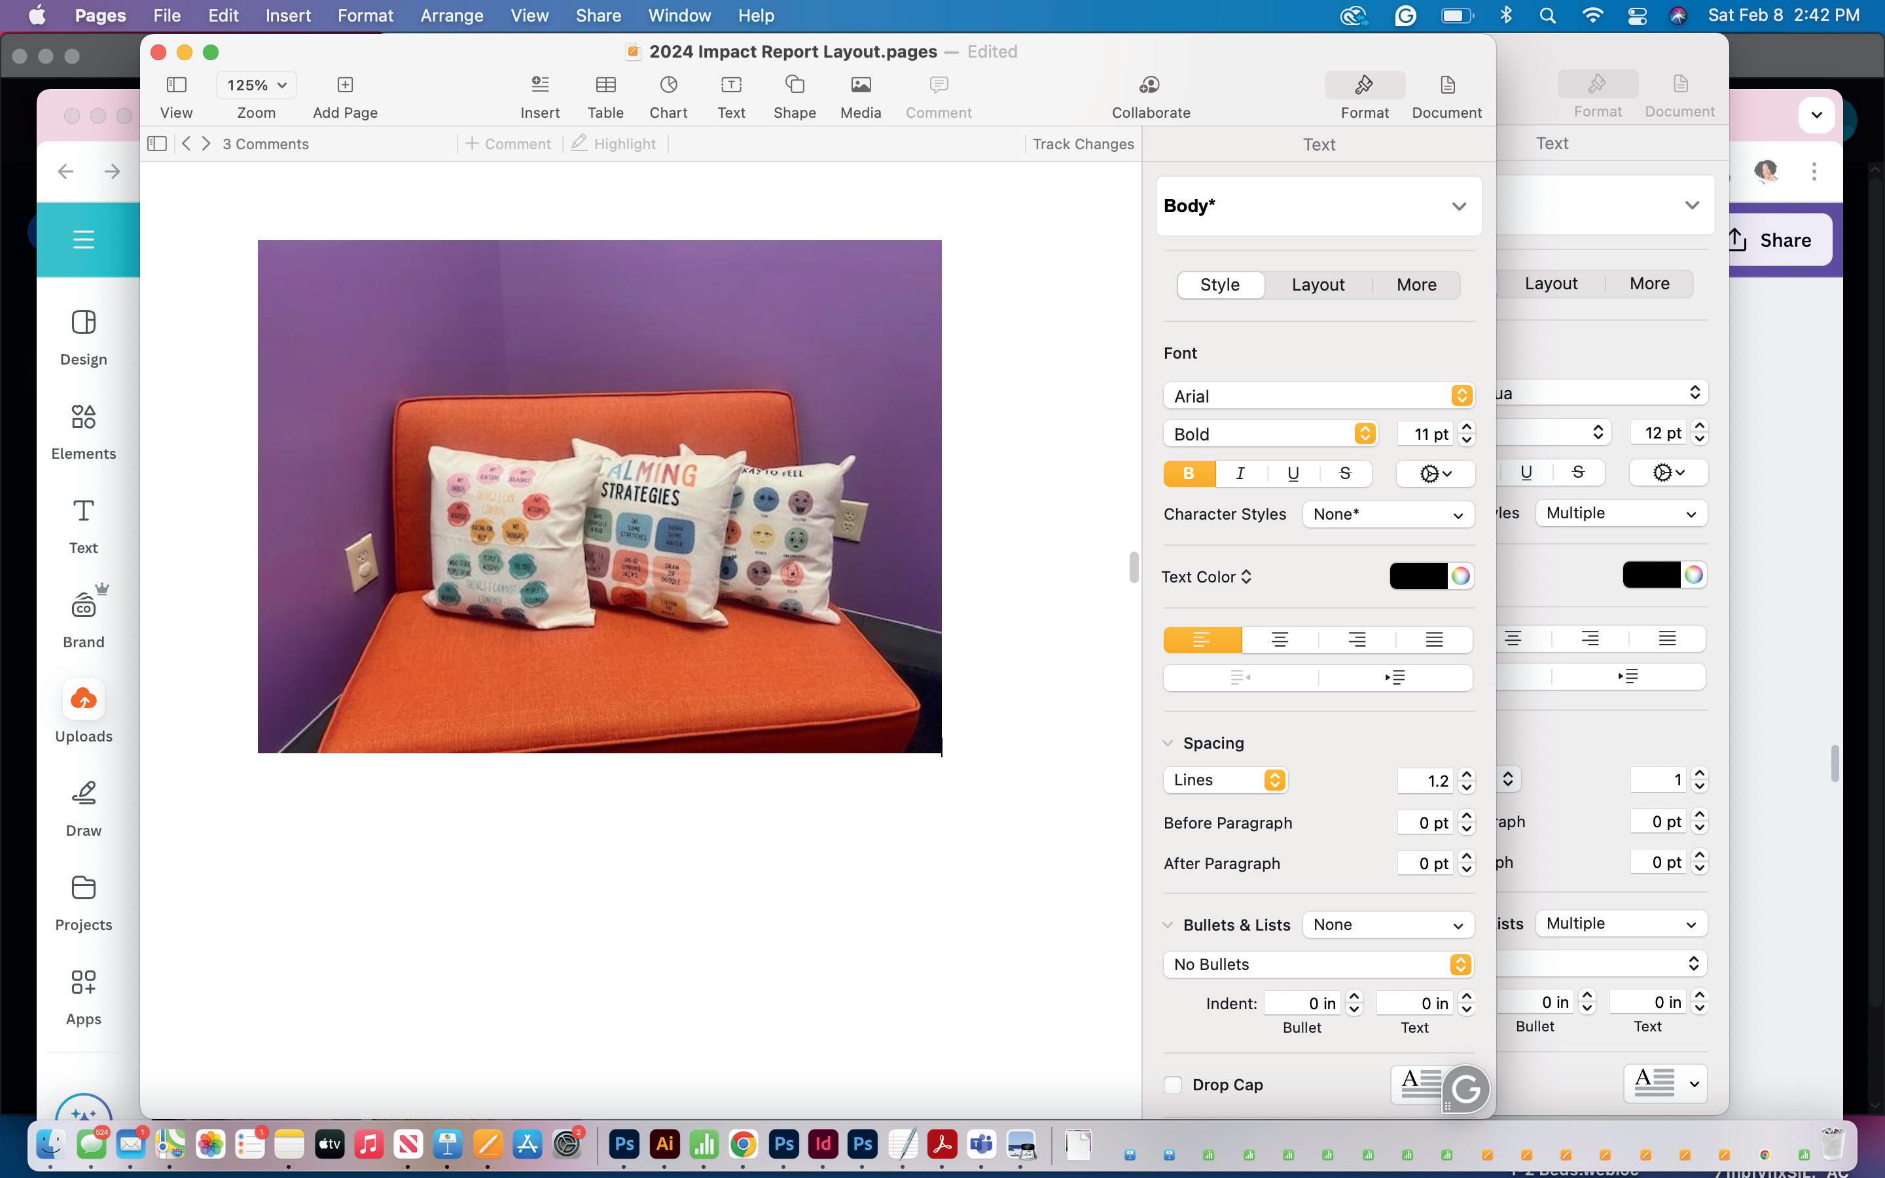
Task: Collapse the Spacing section
Action: (1168, 743)
